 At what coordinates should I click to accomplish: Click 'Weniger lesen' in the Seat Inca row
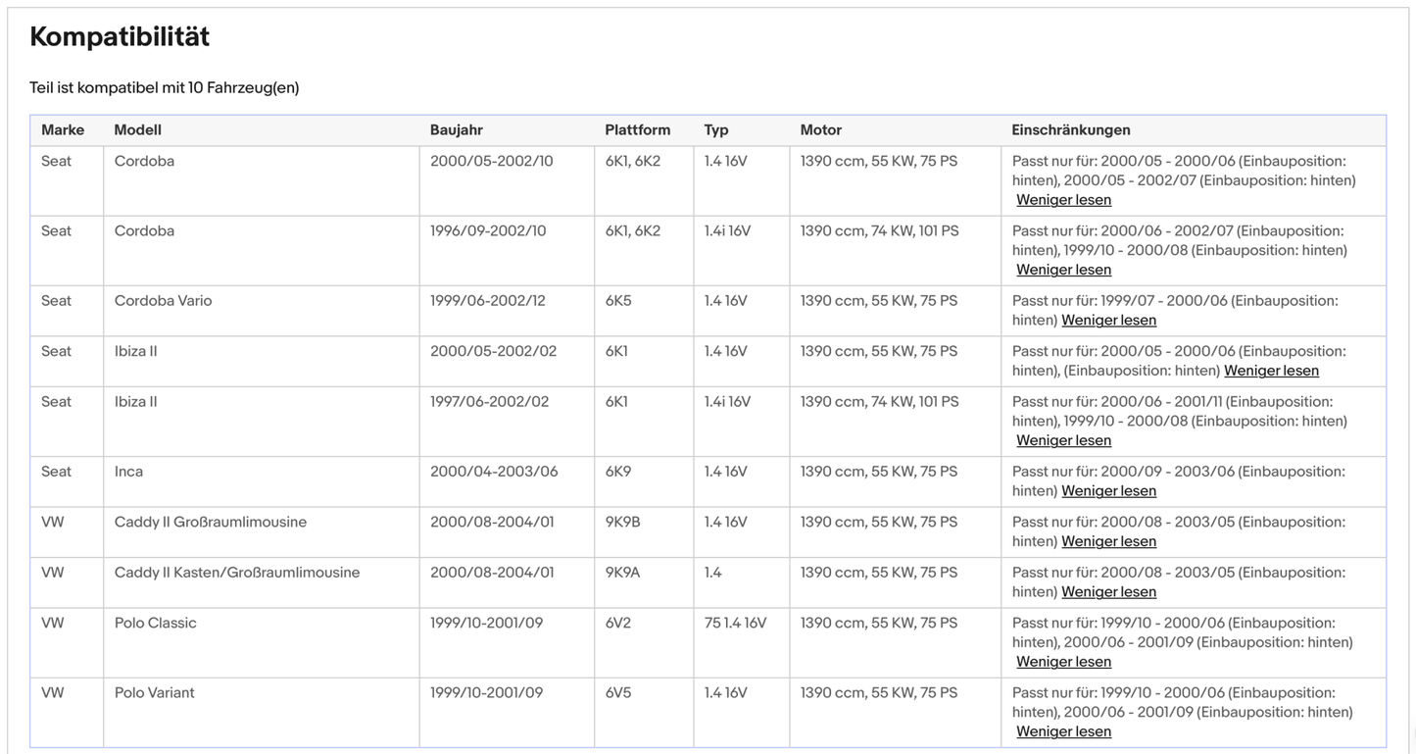coord(1108,491)
